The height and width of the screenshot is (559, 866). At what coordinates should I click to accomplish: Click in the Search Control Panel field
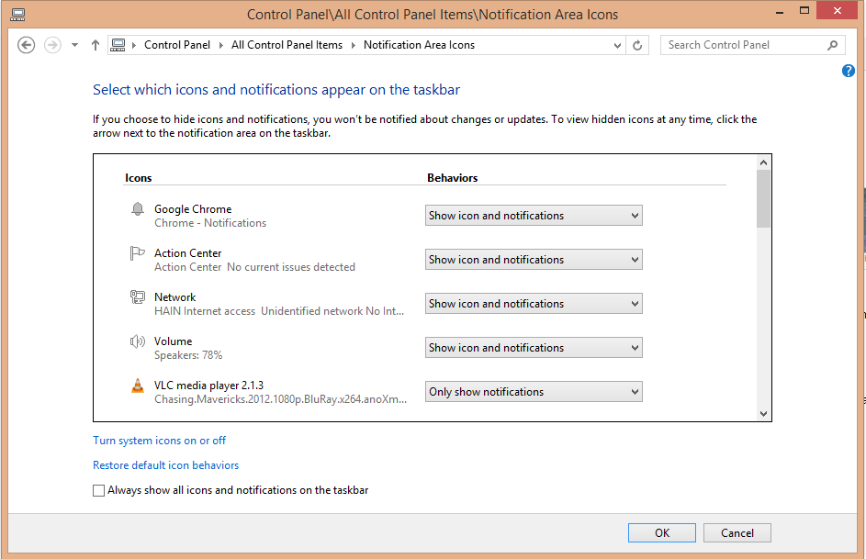[744, 45]
